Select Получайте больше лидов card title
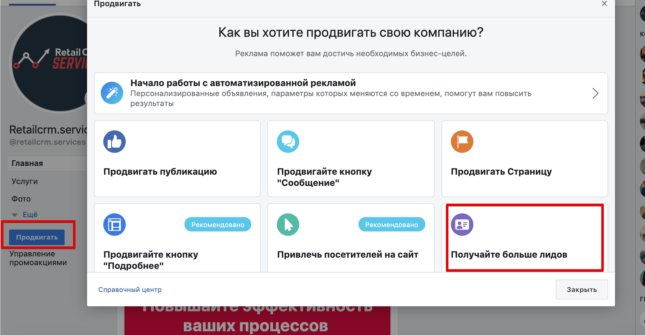The image size is (645, 335). (509, 255)
